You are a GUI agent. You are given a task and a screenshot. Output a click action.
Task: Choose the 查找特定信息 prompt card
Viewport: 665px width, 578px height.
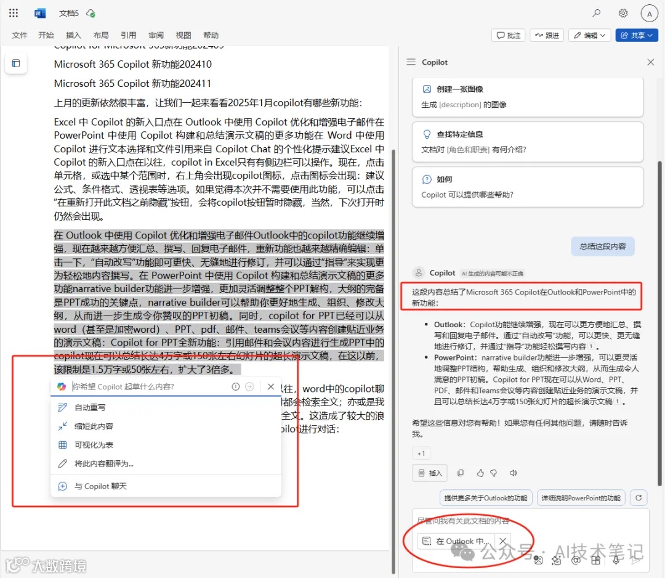528,142
